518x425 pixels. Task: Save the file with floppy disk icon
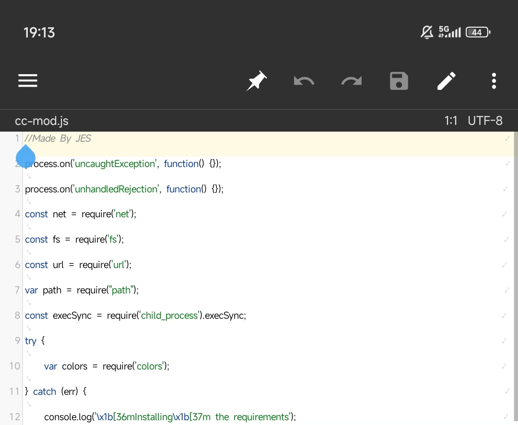click(399, 81)
